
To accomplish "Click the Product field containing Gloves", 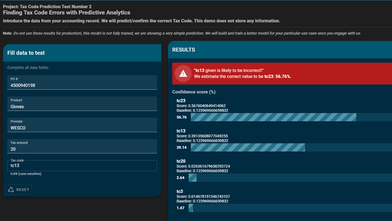I will pyautogui.click(x=82, y=106).
